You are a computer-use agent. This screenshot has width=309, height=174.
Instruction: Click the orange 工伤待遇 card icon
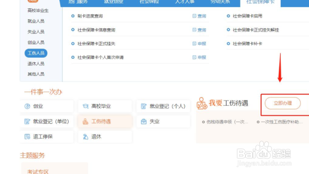tap(85, 121)
